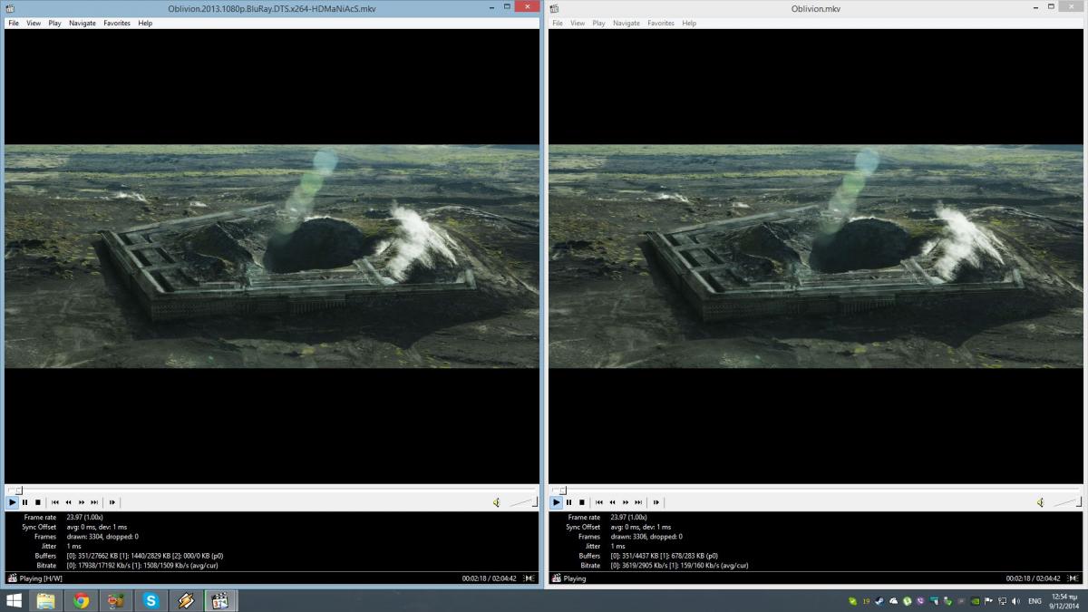Click Play button in left HDMaNiAcS player window

click(13, 502)
